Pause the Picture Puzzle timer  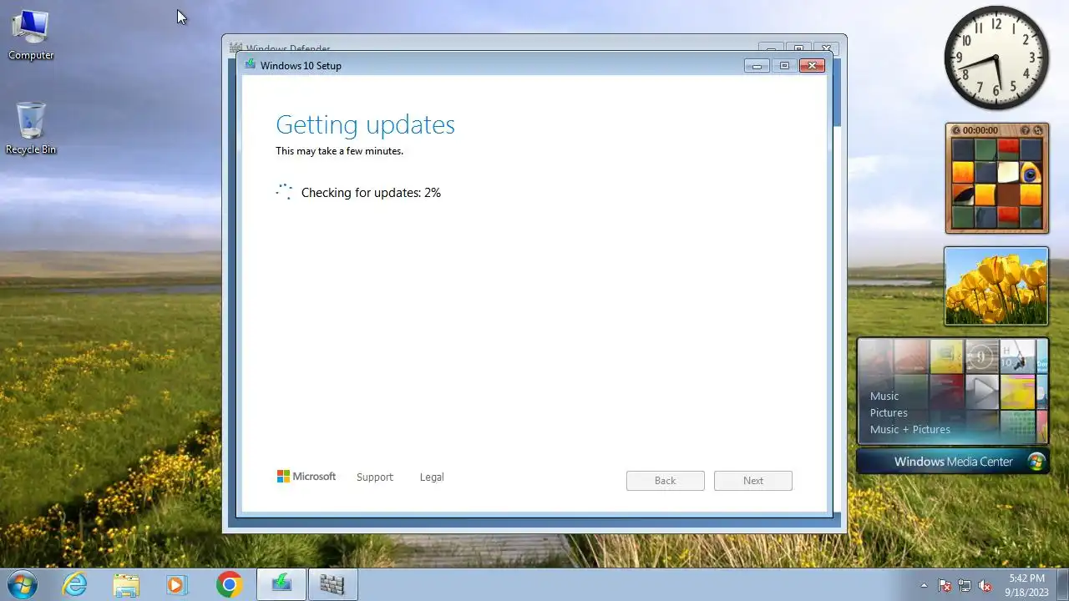(x=957, y=130)
